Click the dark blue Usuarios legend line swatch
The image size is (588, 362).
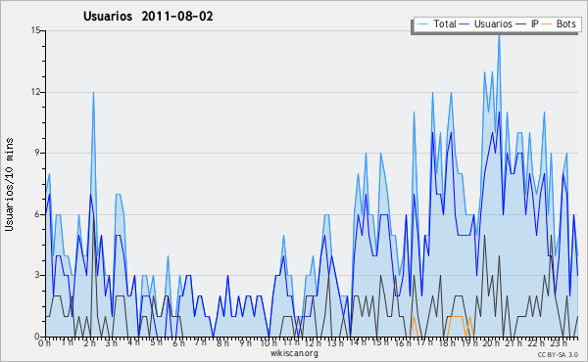465,24
